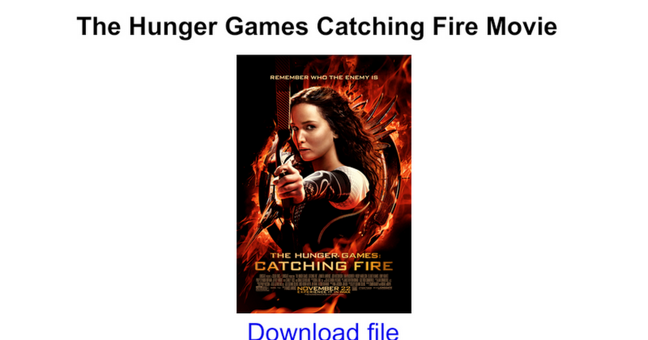Click the film credits block on poster
The image size is (648, 340).
coord(324,278)
